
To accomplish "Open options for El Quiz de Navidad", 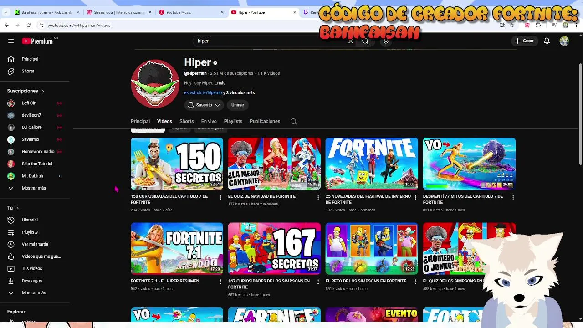I will (318, 197).
